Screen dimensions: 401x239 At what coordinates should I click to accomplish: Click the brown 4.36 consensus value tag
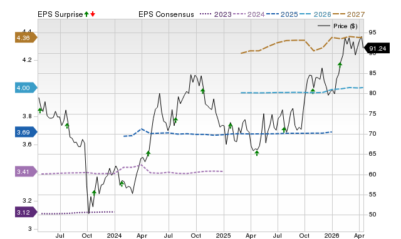pyautogui.click(x=26, y=38)
